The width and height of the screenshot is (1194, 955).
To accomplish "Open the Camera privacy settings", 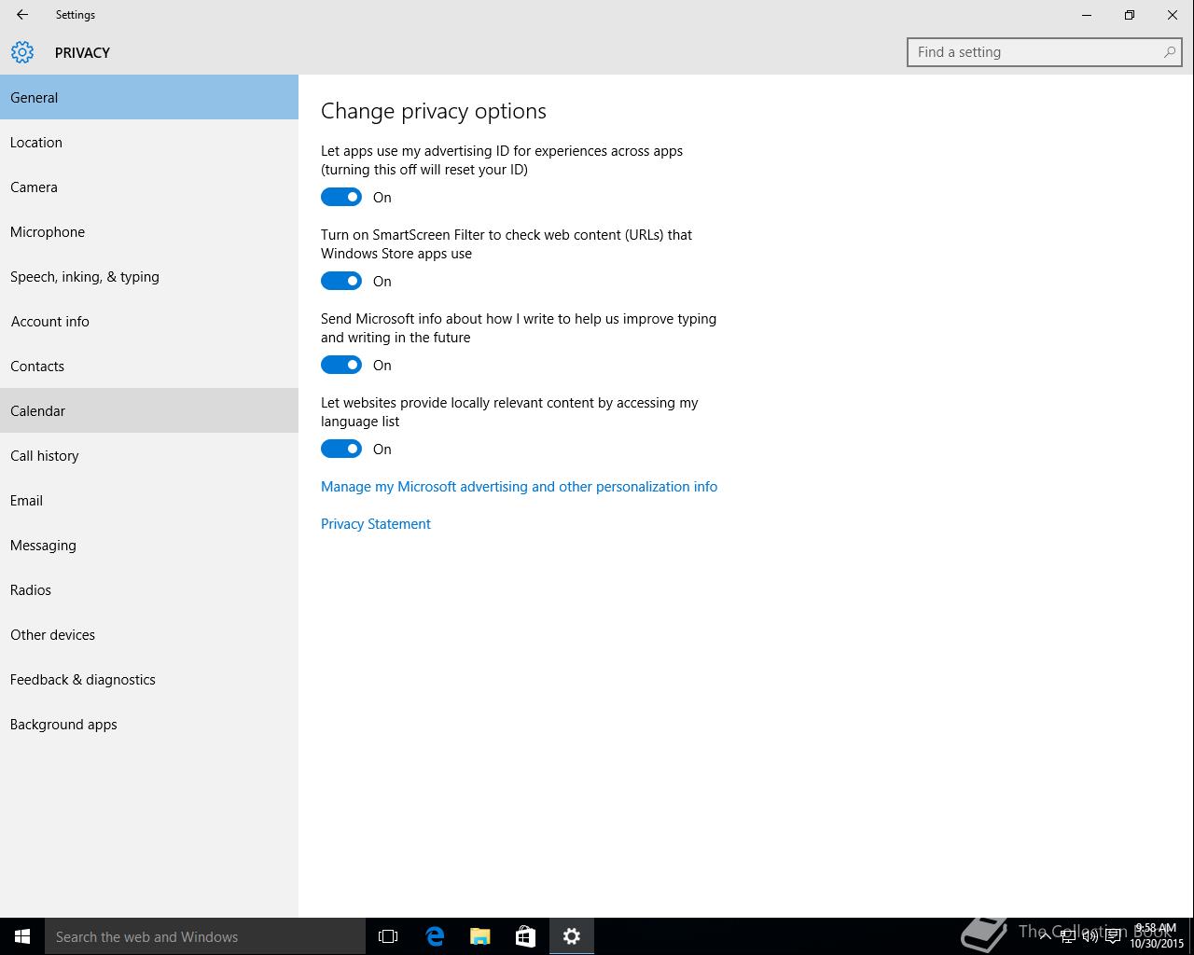I will click(149, 187).
